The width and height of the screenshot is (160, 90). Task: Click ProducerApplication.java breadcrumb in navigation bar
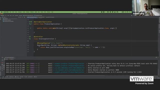pos(28,15)
